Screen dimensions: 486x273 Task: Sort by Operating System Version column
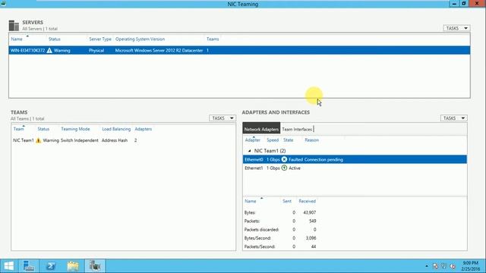click(140, 39)
